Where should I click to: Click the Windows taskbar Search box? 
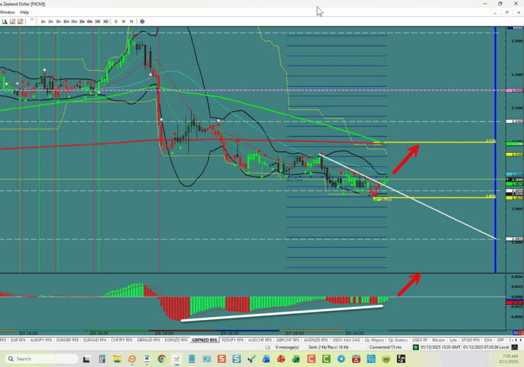[x=42, y=359]
